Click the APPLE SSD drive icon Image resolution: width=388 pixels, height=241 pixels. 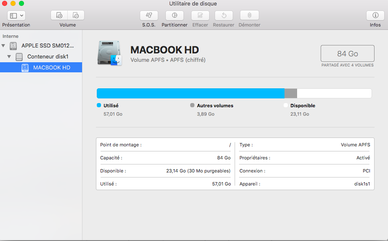click(x=13, y=46)
